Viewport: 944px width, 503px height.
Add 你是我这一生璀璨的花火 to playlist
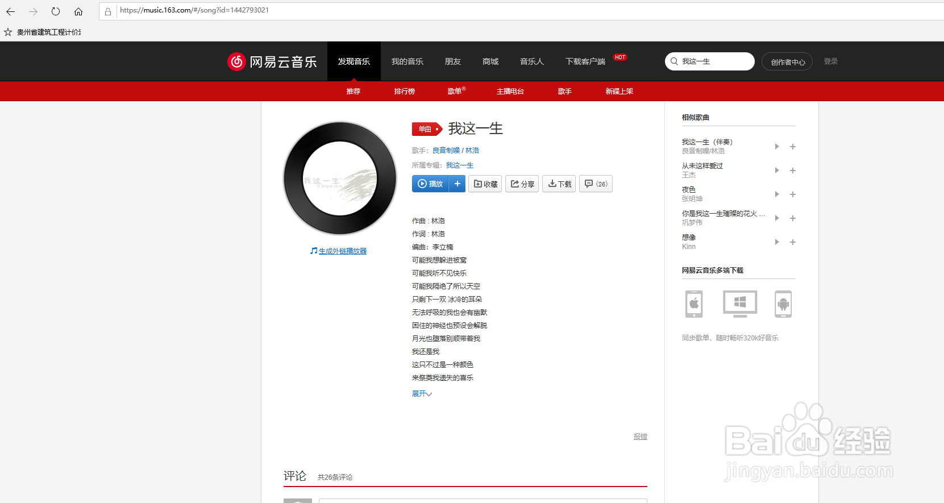pyautogui.click(x=793, y=218)
